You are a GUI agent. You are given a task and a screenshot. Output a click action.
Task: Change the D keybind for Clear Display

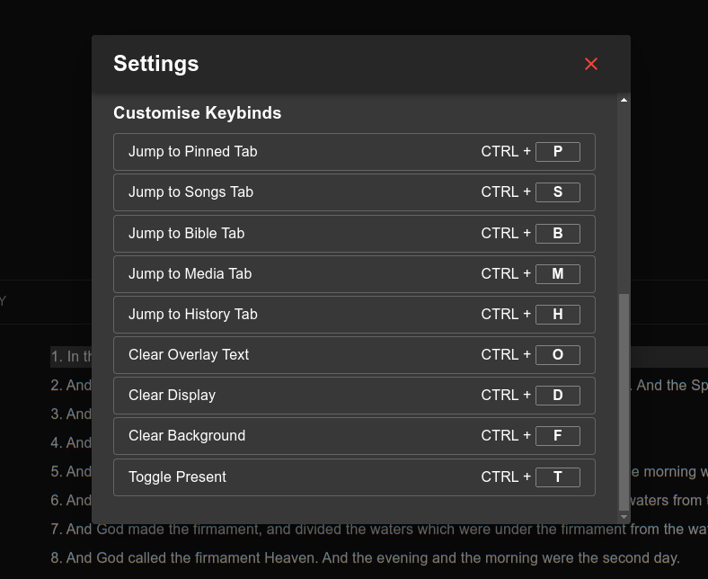[557, 396]
